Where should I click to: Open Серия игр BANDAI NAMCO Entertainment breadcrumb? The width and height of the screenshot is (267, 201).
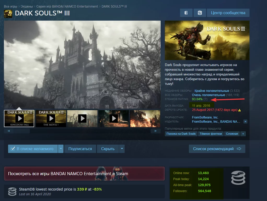click(x=67, y=7)
